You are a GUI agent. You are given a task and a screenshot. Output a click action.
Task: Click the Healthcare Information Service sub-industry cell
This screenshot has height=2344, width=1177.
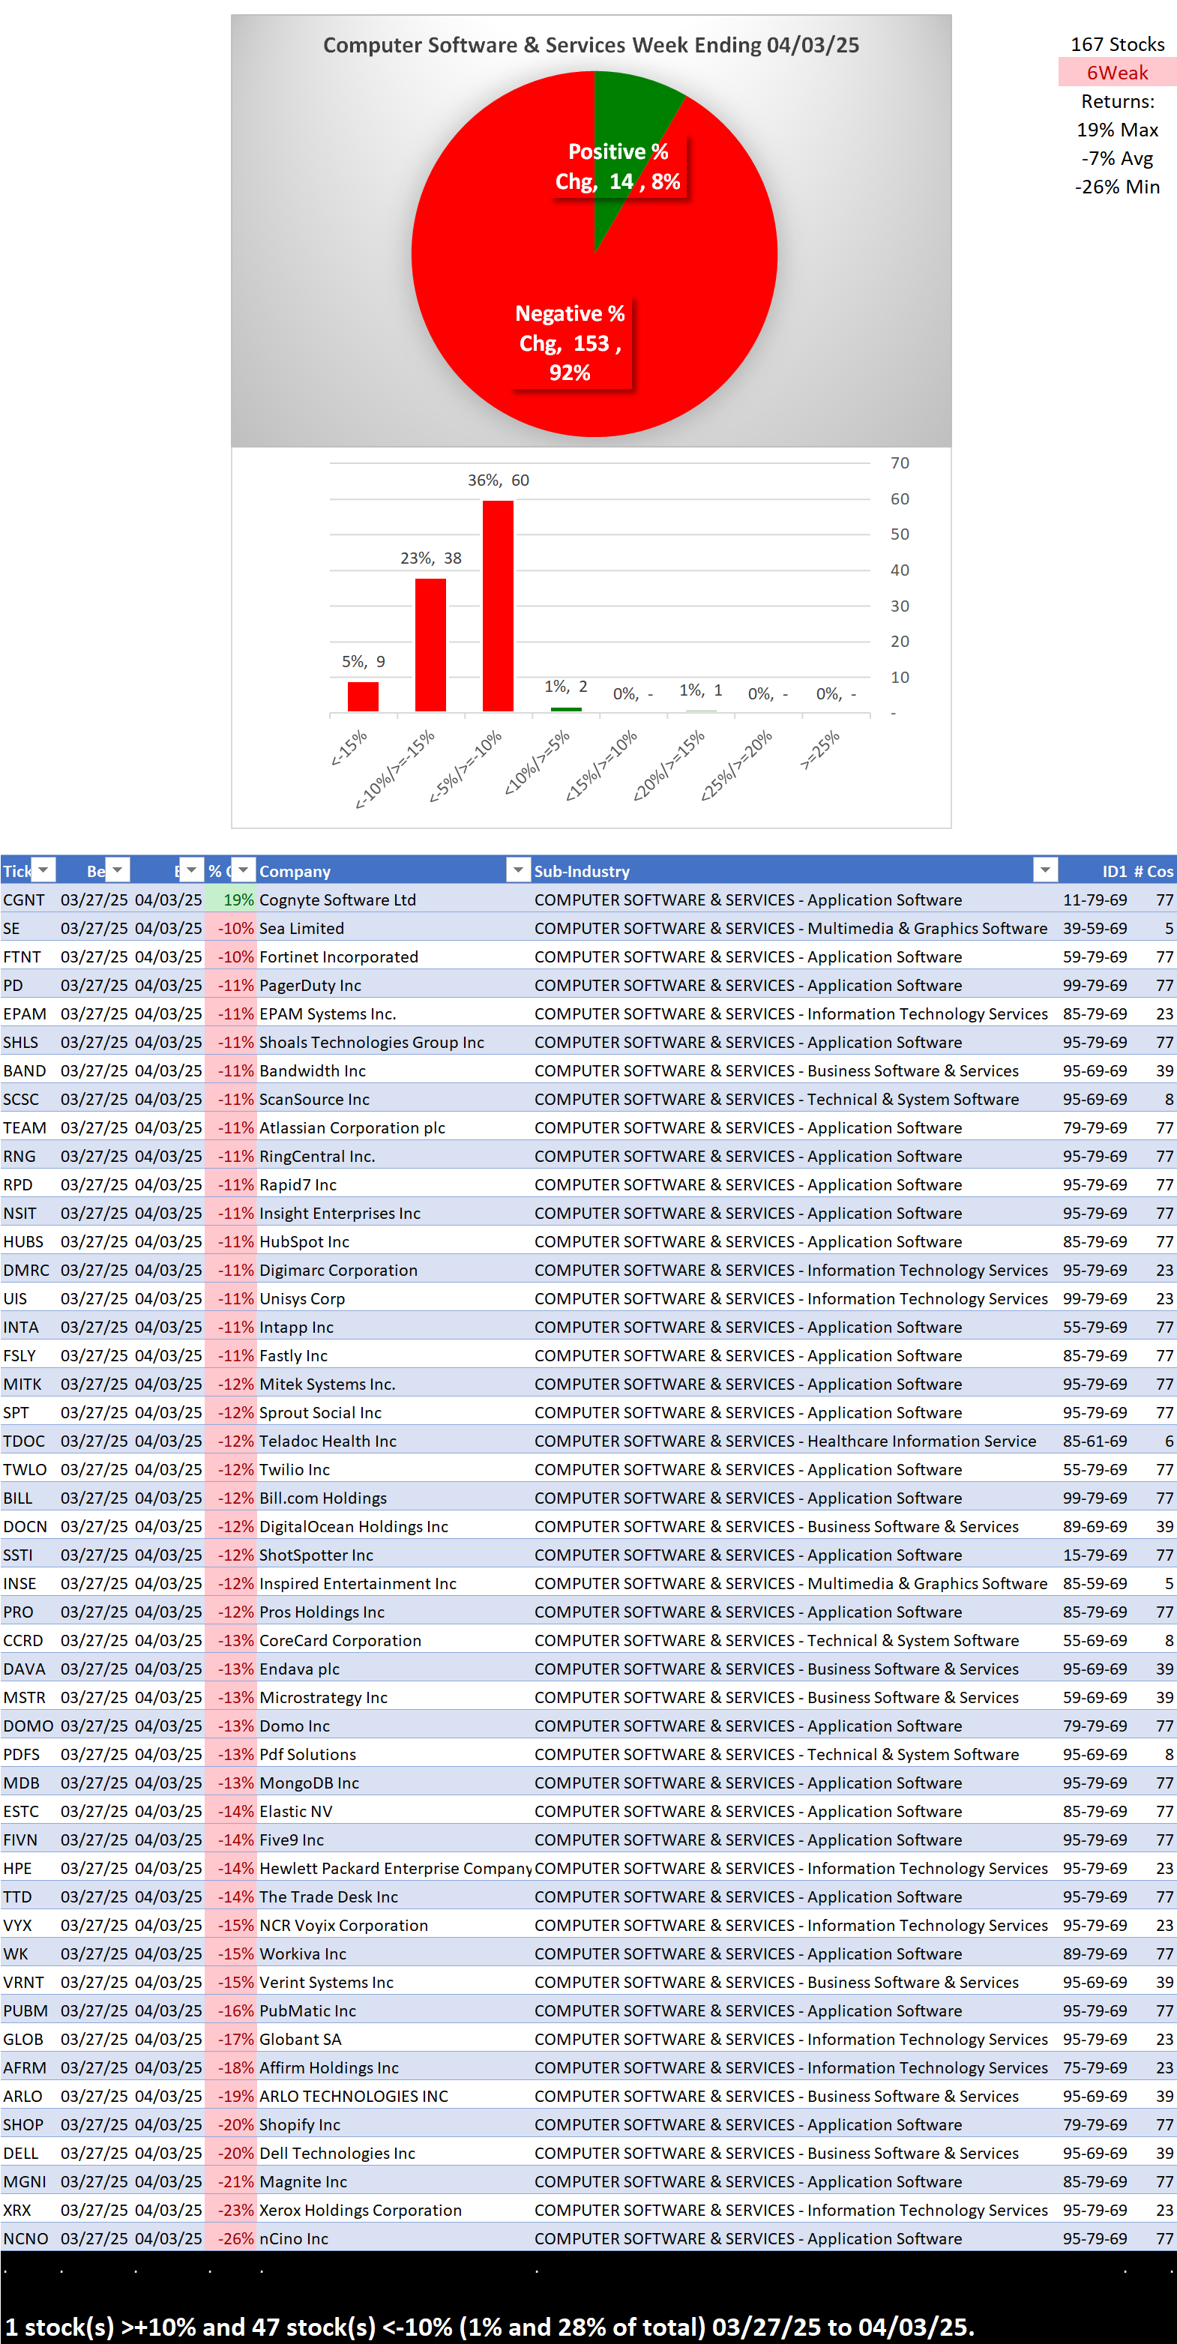(x=795, y=1441)
